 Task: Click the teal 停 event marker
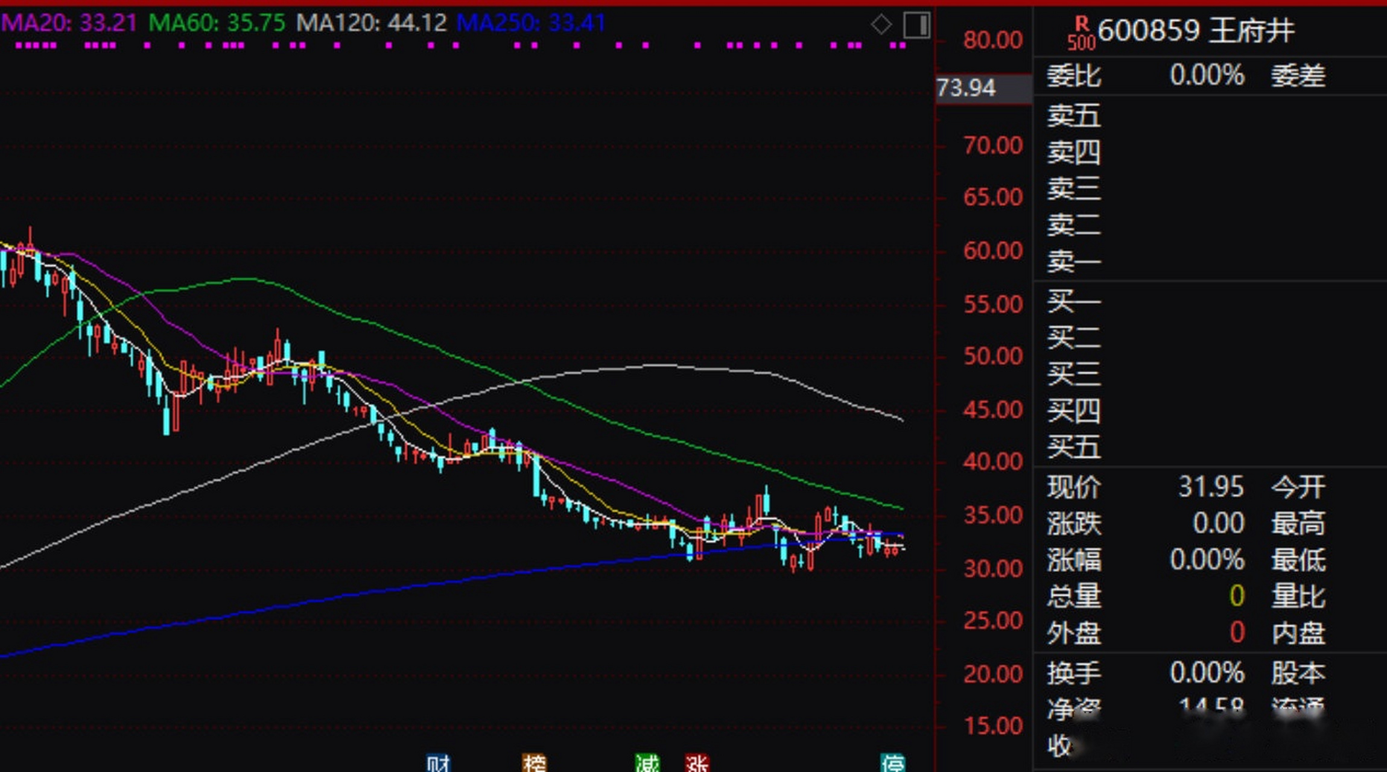pos(892,763)
